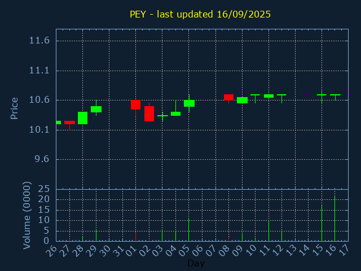Screen dimensions: 361x271
Task: Click the volume bar for day 29
Action: coord(96,235)
